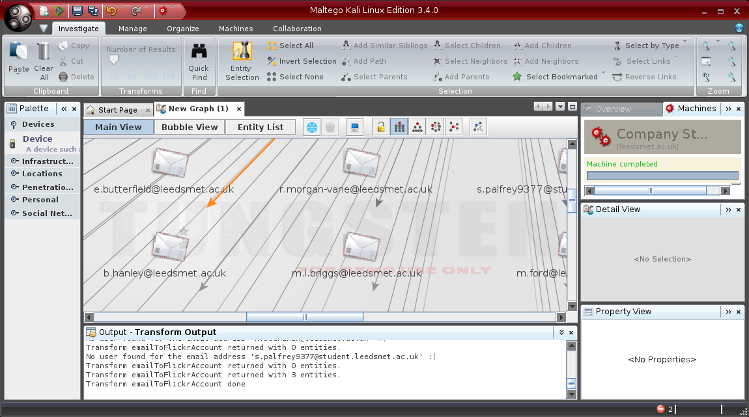The height and width of the screenshot is (417, 749).
Task: Open dropdown beside the machine gear icon
Action: tap(173, 8)
